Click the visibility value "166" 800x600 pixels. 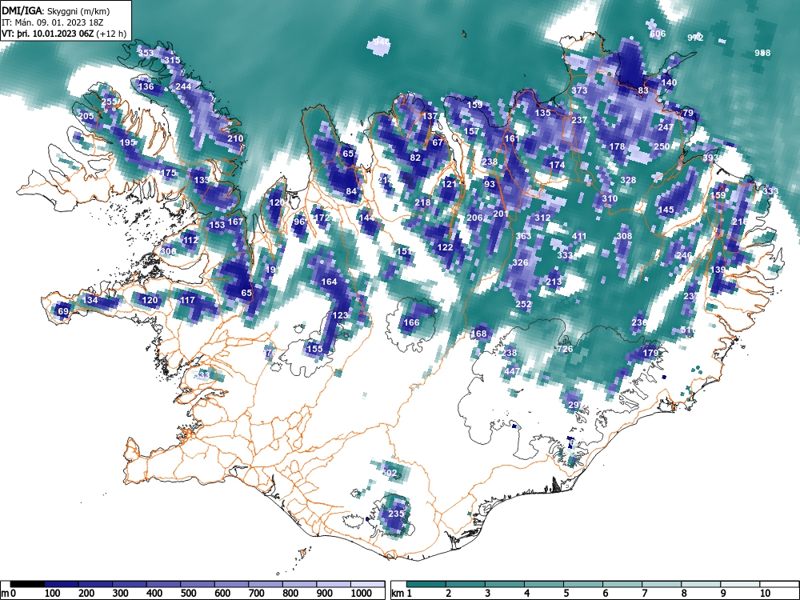(x=411, y=322)
